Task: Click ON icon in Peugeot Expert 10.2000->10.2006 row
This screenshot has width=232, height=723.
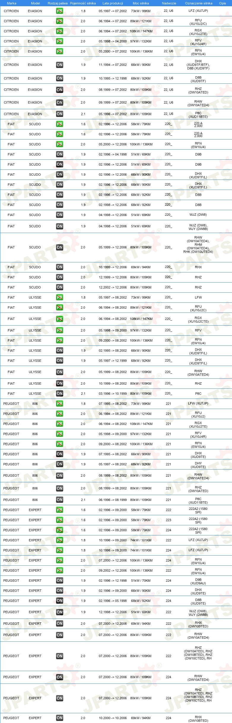Action: click(x=60, y=718)
